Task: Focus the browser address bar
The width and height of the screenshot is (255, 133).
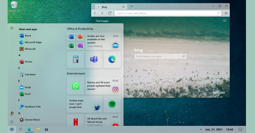Action: point(168,13)
